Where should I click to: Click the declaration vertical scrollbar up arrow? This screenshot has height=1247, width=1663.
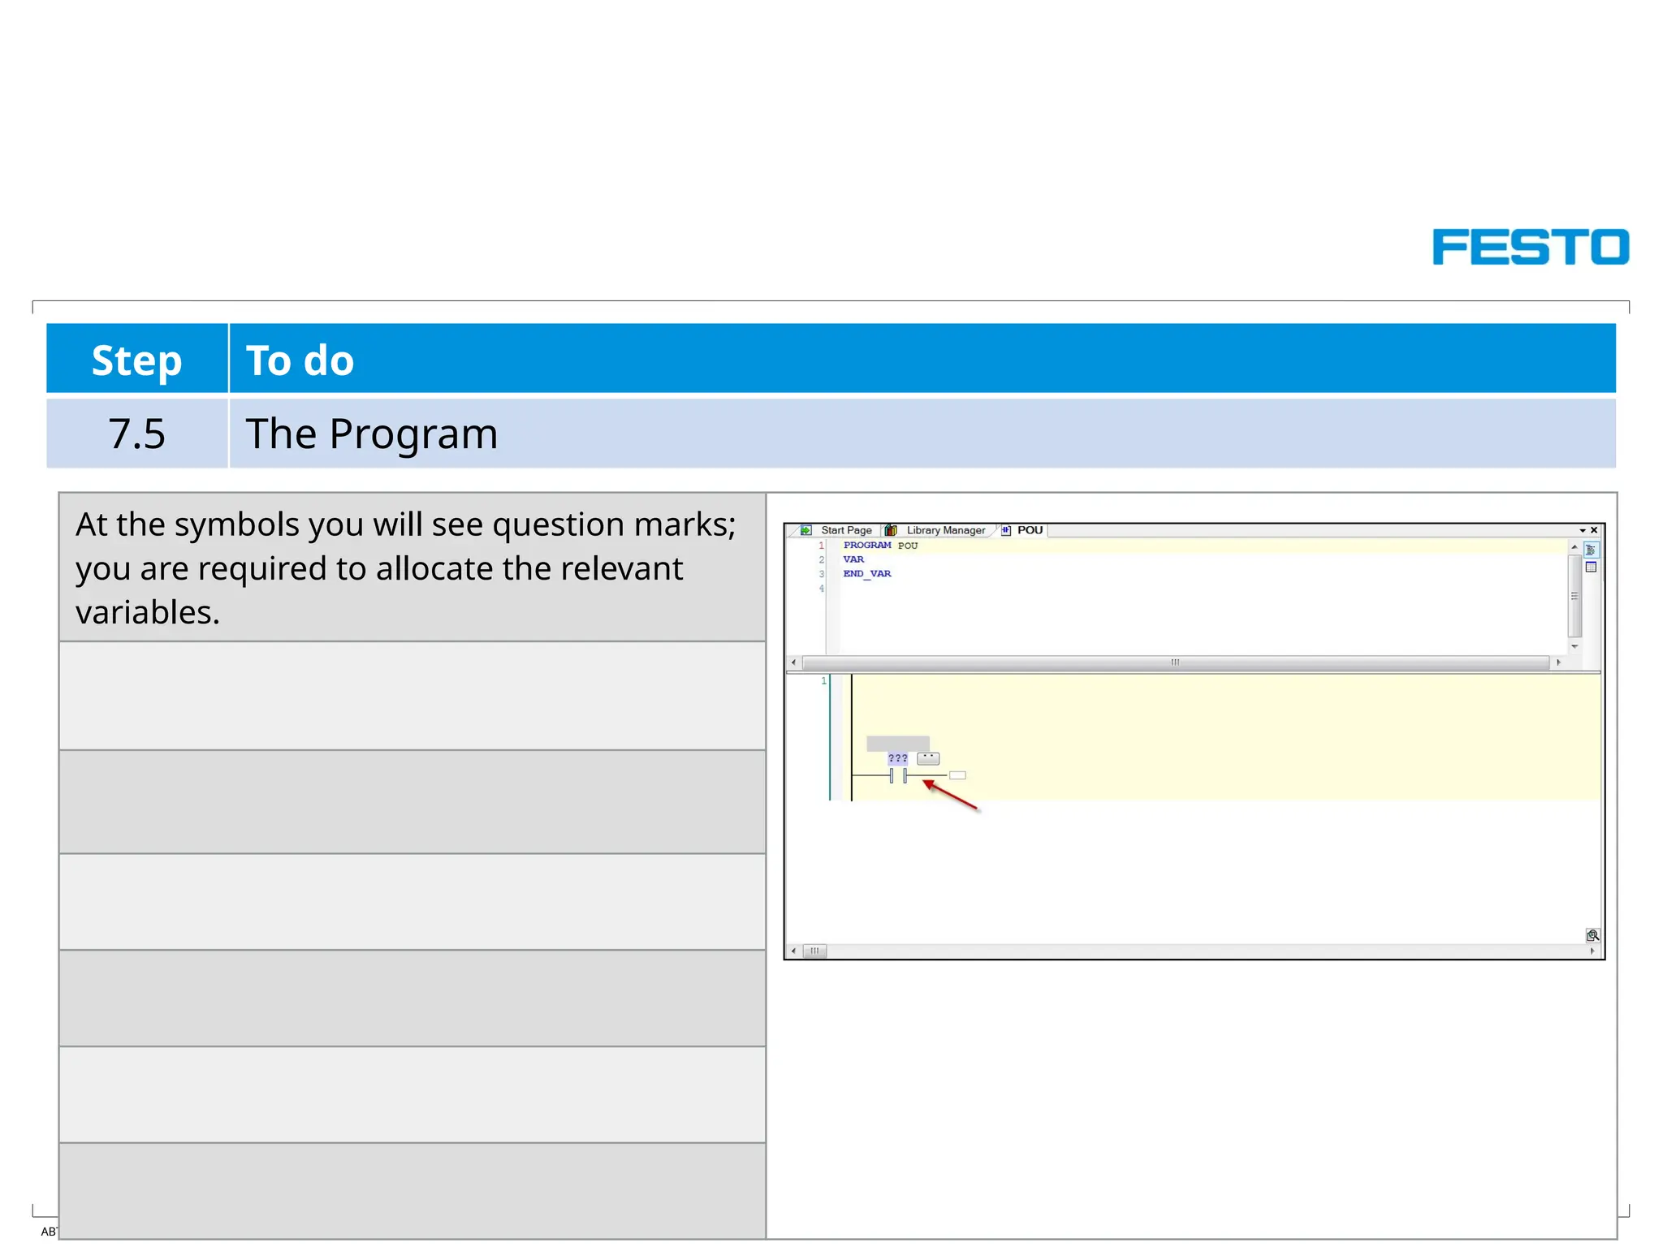click(1574, 547)
